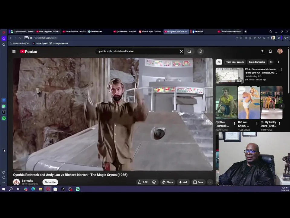
Task: Open the YouTube hamburger guide menu
Action: point(14,51)
